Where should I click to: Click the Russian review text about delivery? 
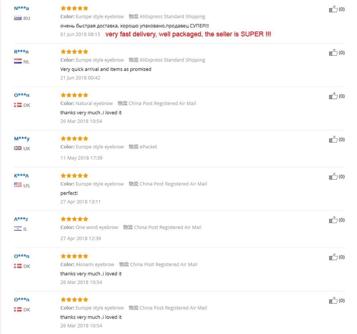tap(135, 26)
